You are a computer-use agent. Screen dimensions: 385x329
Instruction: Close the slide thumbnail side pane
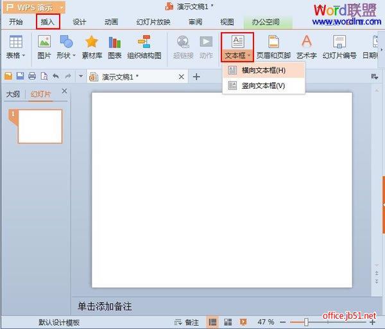click(x=64, y=91)
